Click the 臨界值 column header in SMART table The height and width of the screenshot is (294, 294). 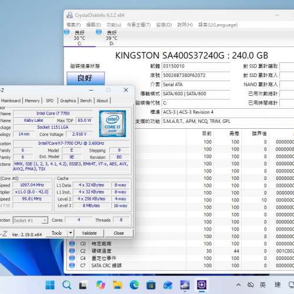[259, 133]
